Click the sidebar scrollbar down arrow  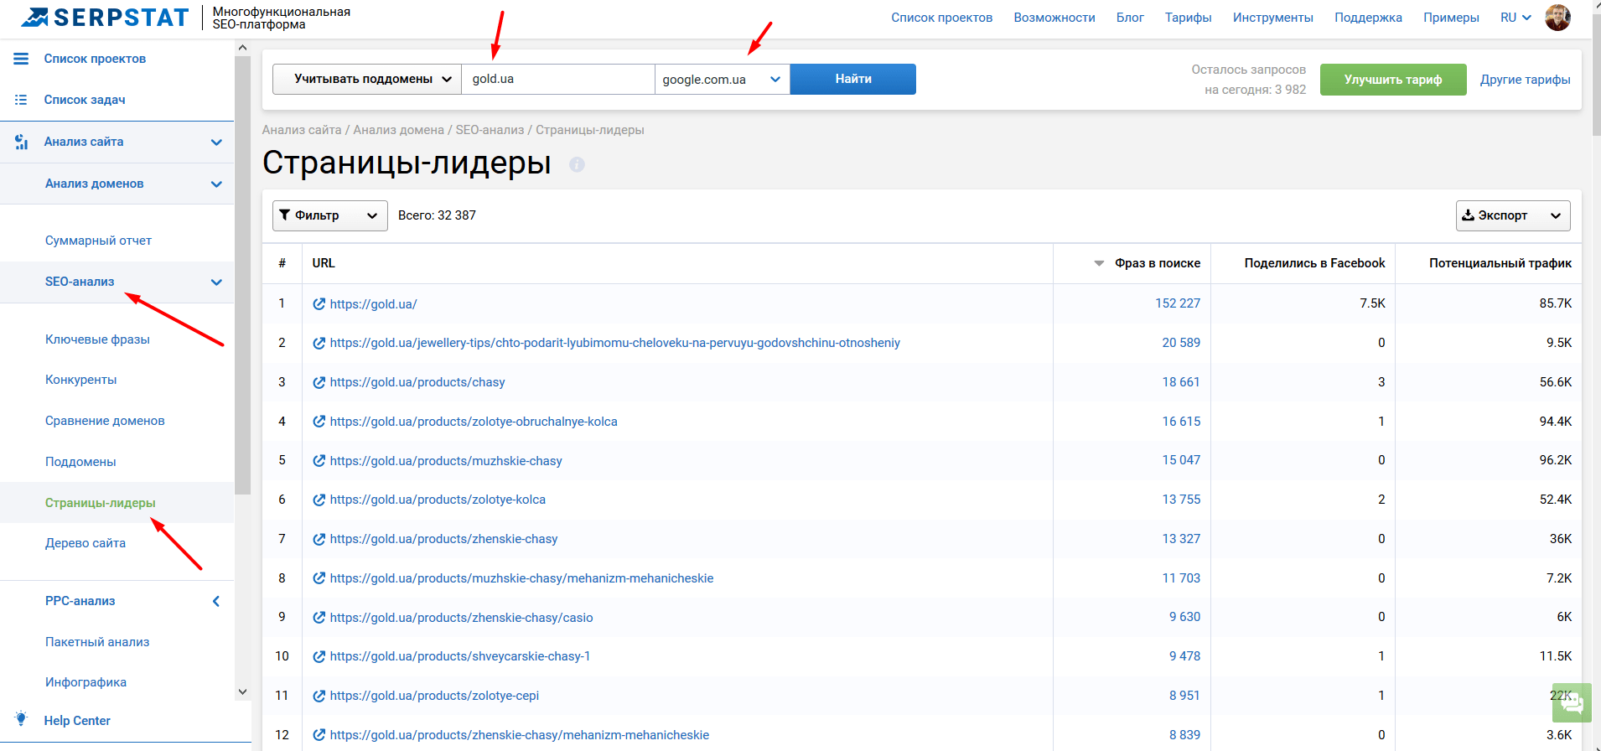pos(242,691)
